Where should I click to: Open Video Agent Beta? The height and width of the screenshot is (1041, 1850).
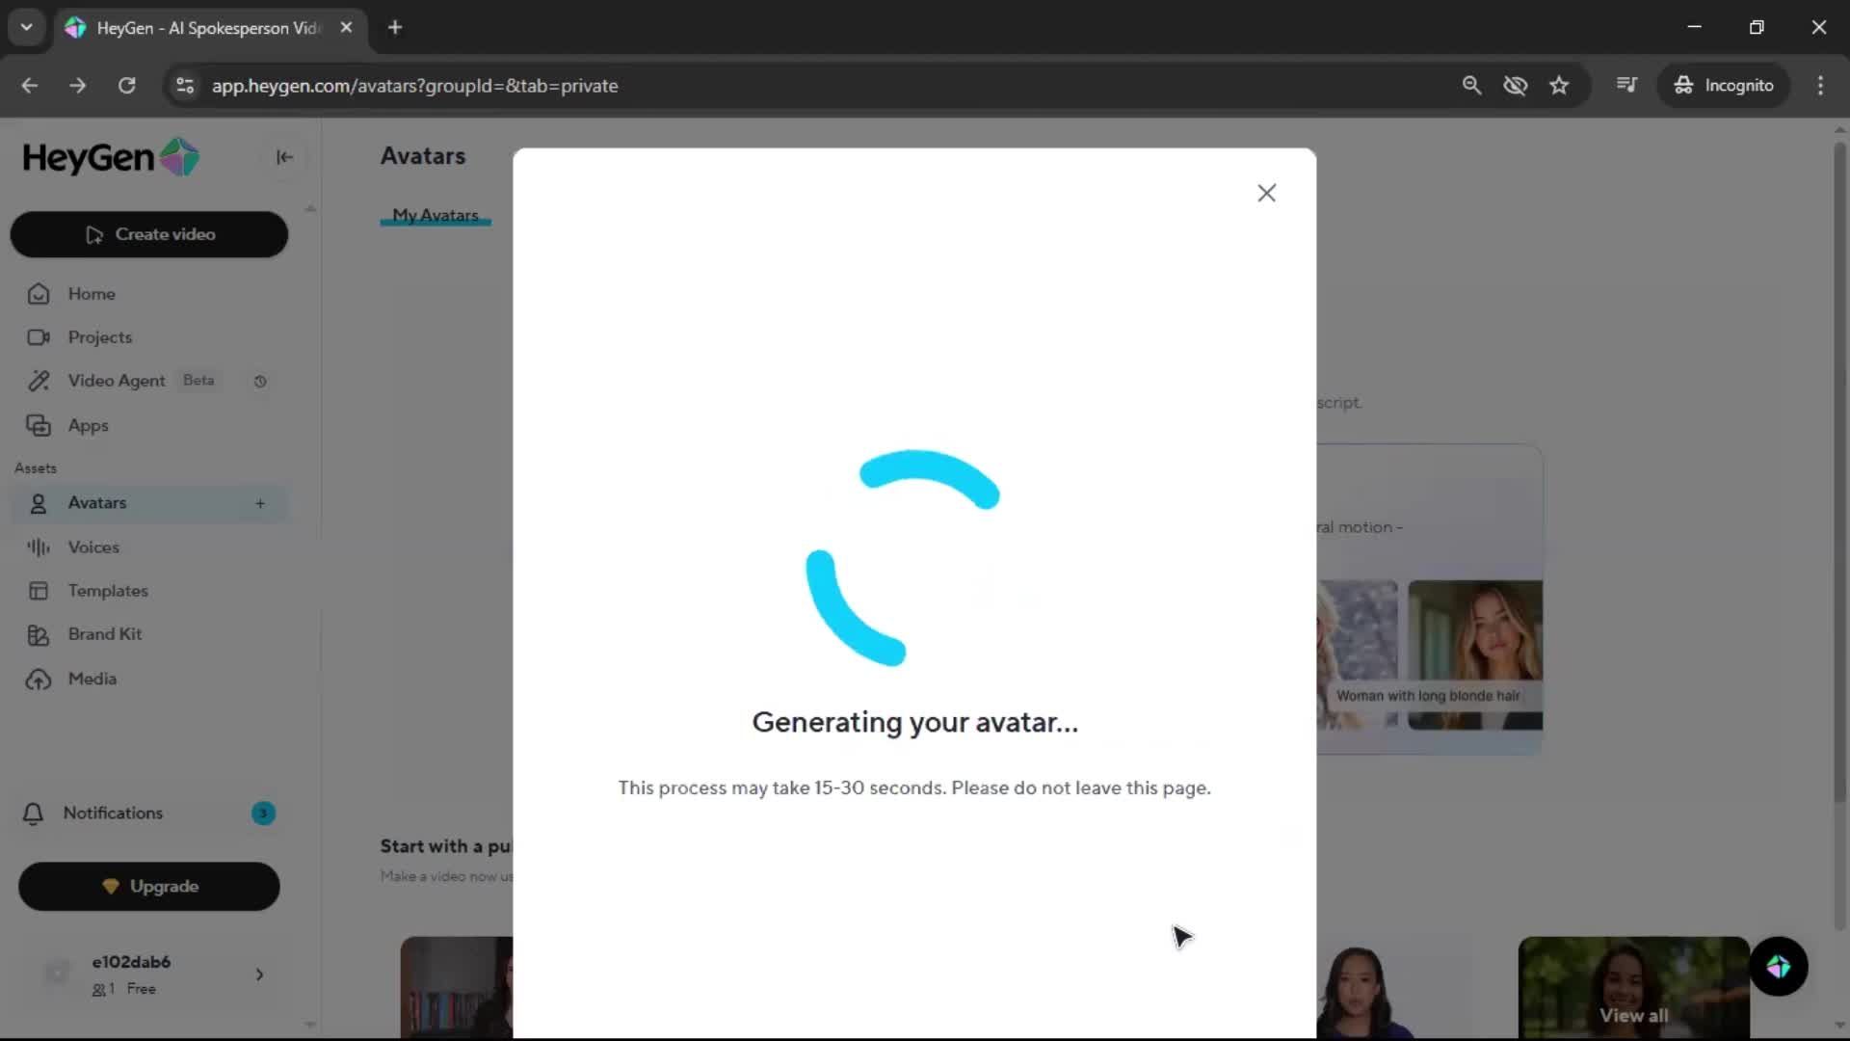click(x=117, y=381)
